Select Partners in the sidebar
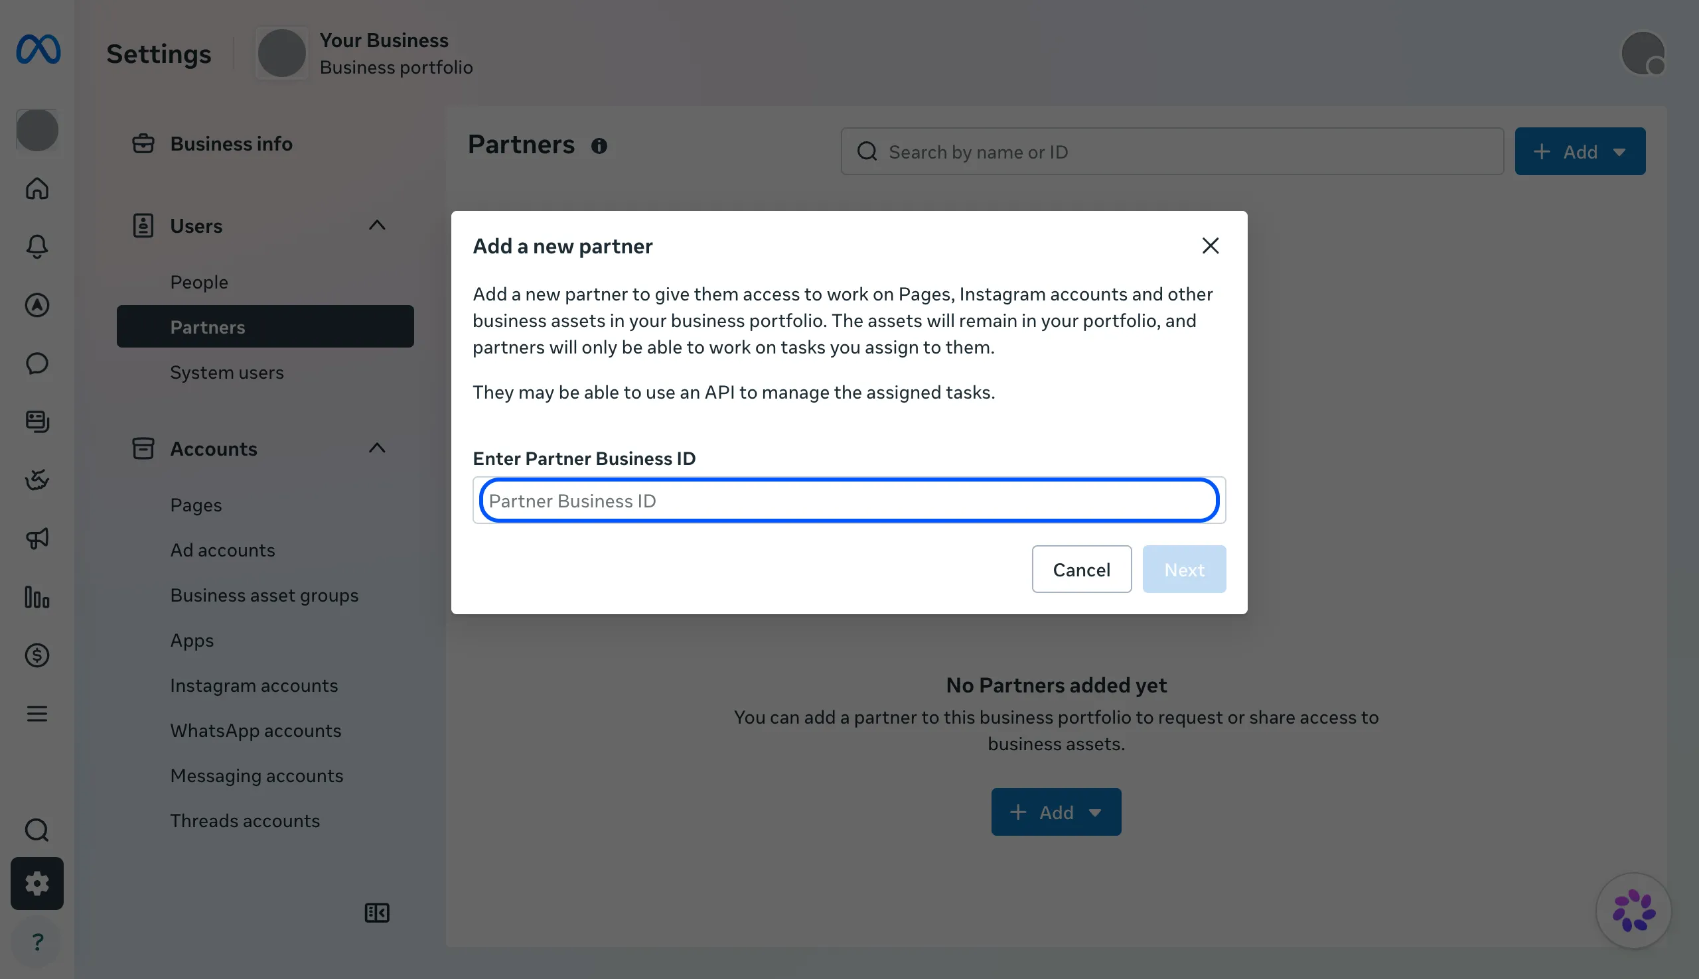Screen dimensions: 1699x979 pyautogui.click(x=265, y=327)
